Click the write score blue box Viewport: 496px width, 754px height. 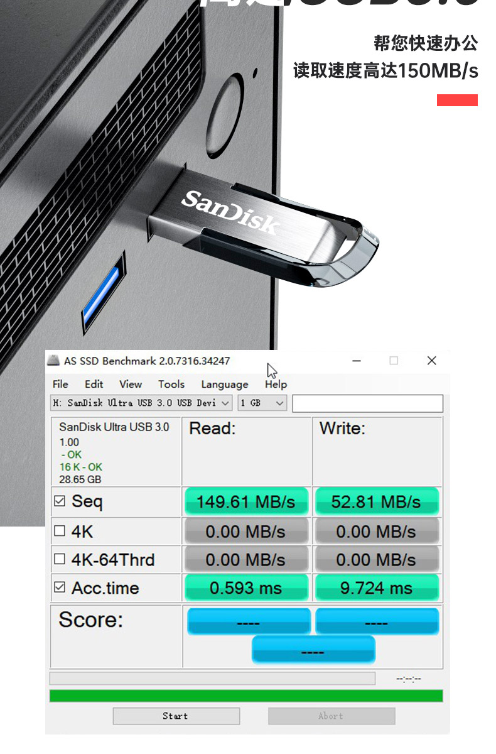tap(377, 621)
